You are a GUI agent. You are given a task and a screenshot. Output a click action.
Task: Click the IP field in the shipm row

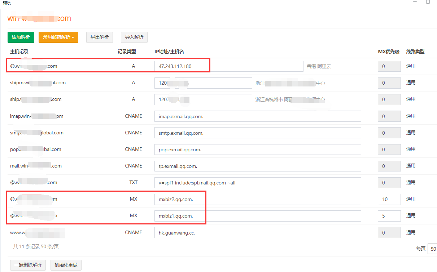(203, 83)
